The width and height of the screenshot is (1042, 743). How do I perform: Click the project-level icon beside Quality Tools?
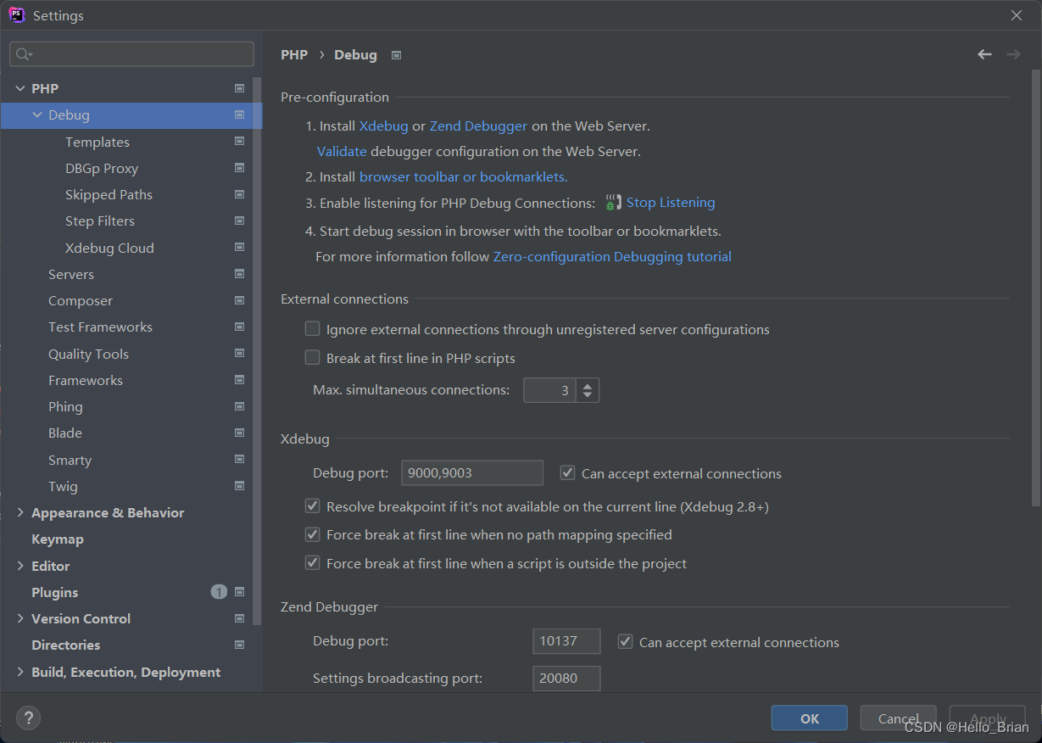tap(240, 354)
